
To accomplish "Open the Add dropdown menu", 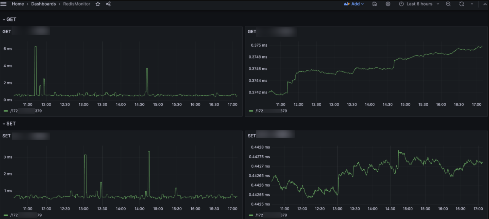I will 354,4.
